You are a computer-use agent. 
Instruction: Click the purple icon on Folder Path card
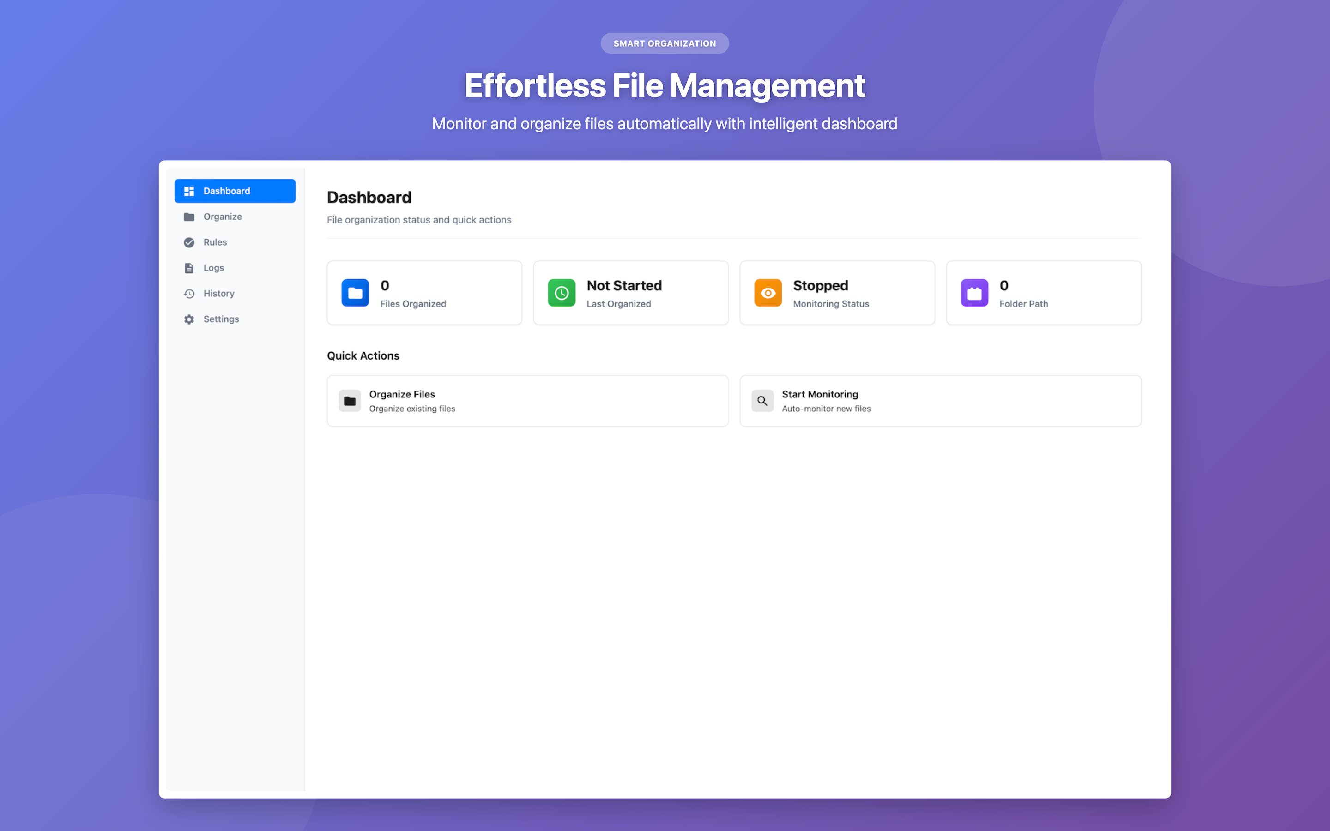coord(974,292)
